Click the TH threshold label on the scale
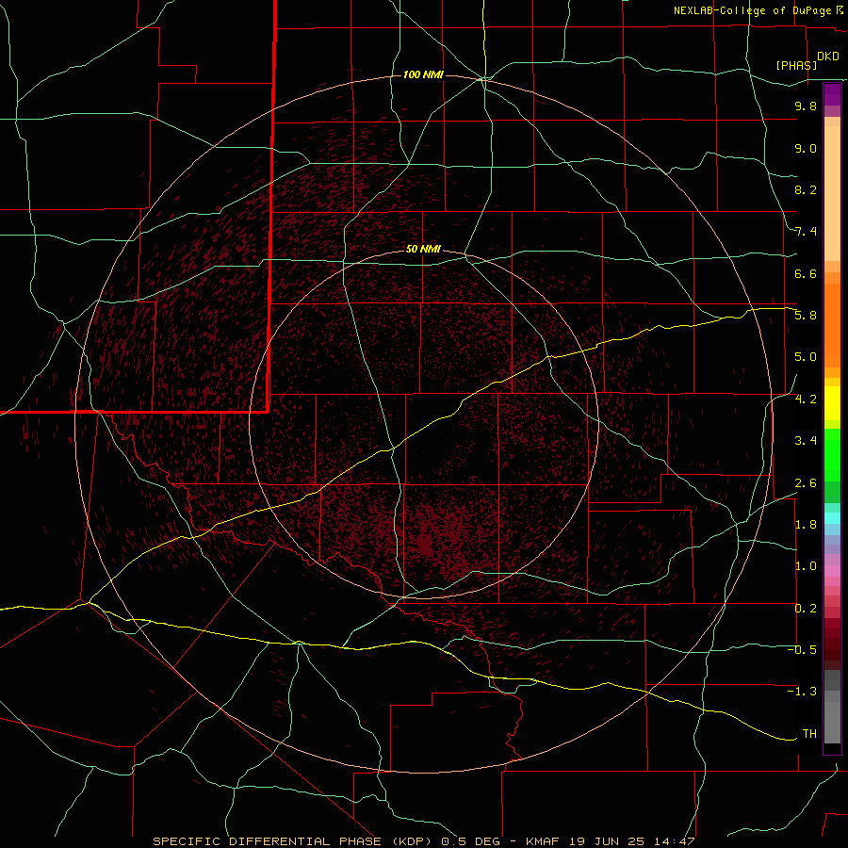The width and height of the screenshot is (848, 848). click(809, 734)
